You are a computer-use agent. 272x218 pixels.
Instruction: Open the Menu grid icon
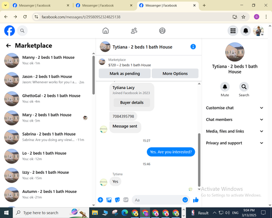pyautogui.click(x=233, y=31)
